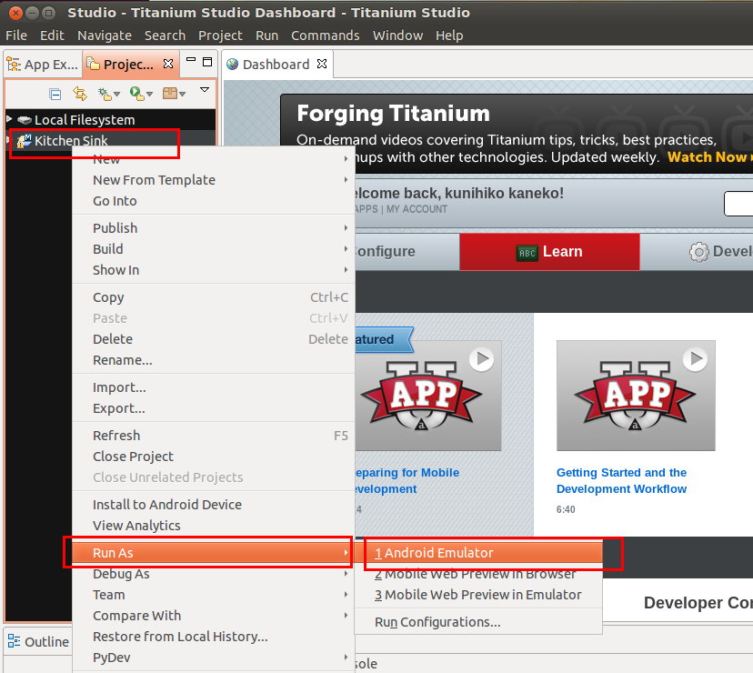Choose Copy from context menu
753x673 pixels.
[213, 297]
